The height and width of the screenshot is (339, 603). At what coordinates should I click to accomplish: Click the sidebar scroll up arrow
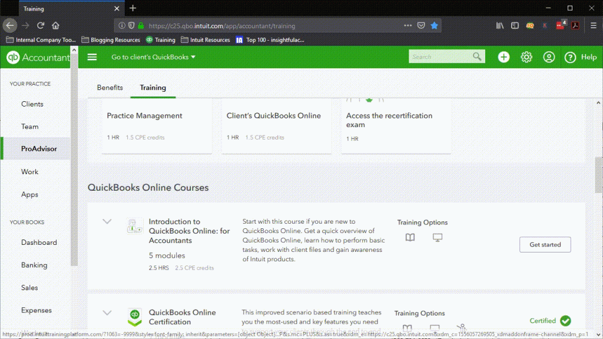pos(74,51)
